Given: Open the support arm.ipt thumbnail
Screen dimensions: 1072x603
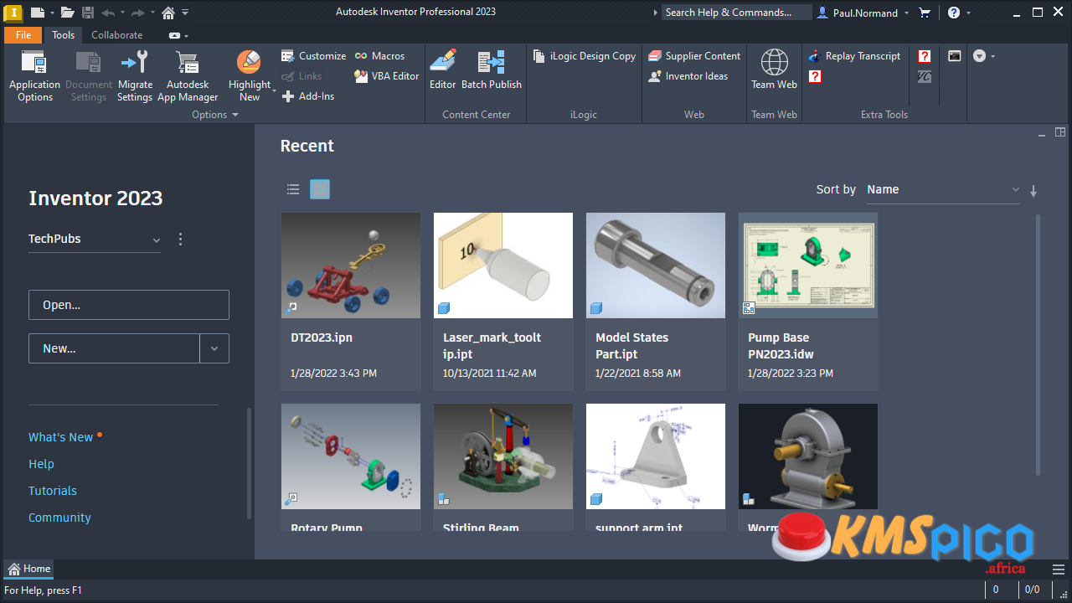Looking at the screenshot, I should pyautogui.click(x=656, y=456).
